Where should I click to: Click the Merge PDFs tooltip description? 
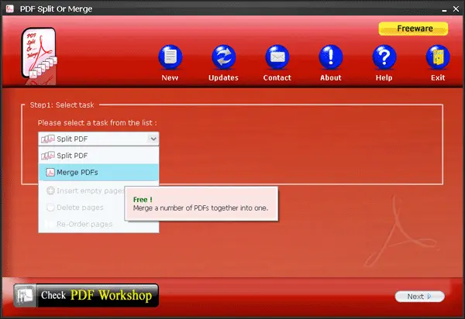click(x=201, y=208)
